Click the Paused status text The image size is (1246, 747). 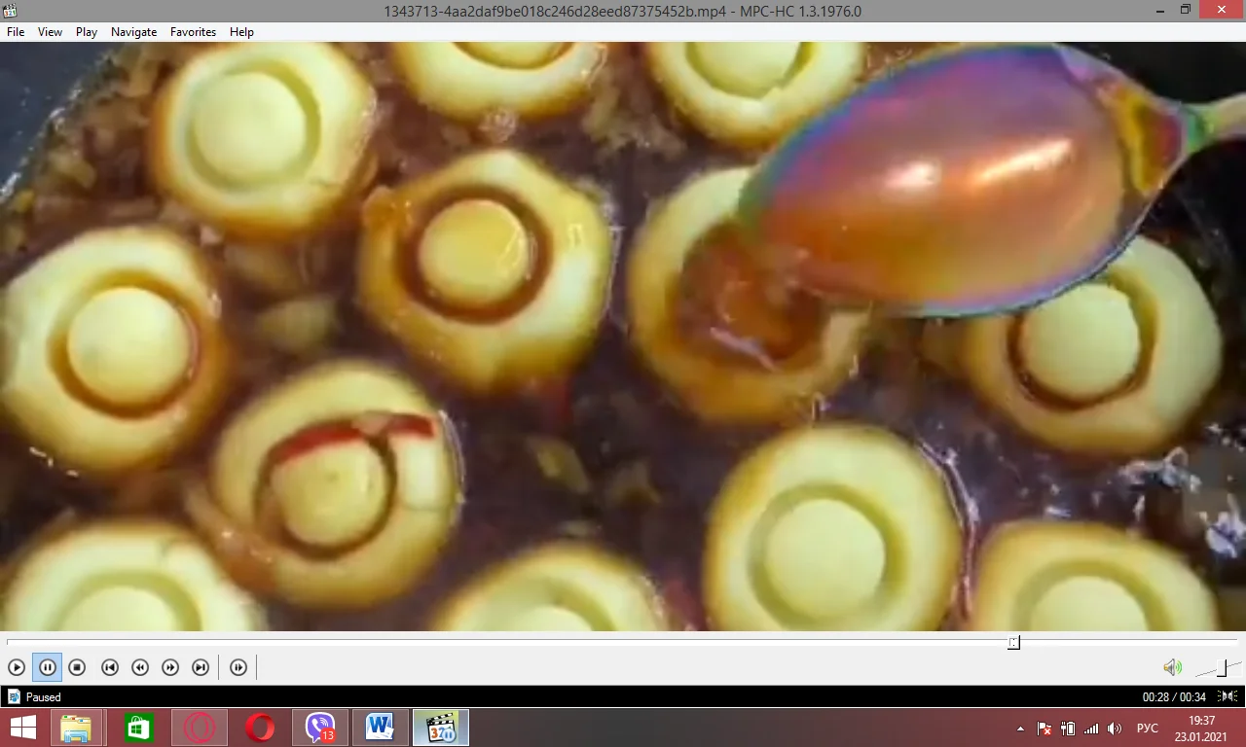tap(44, 697)
